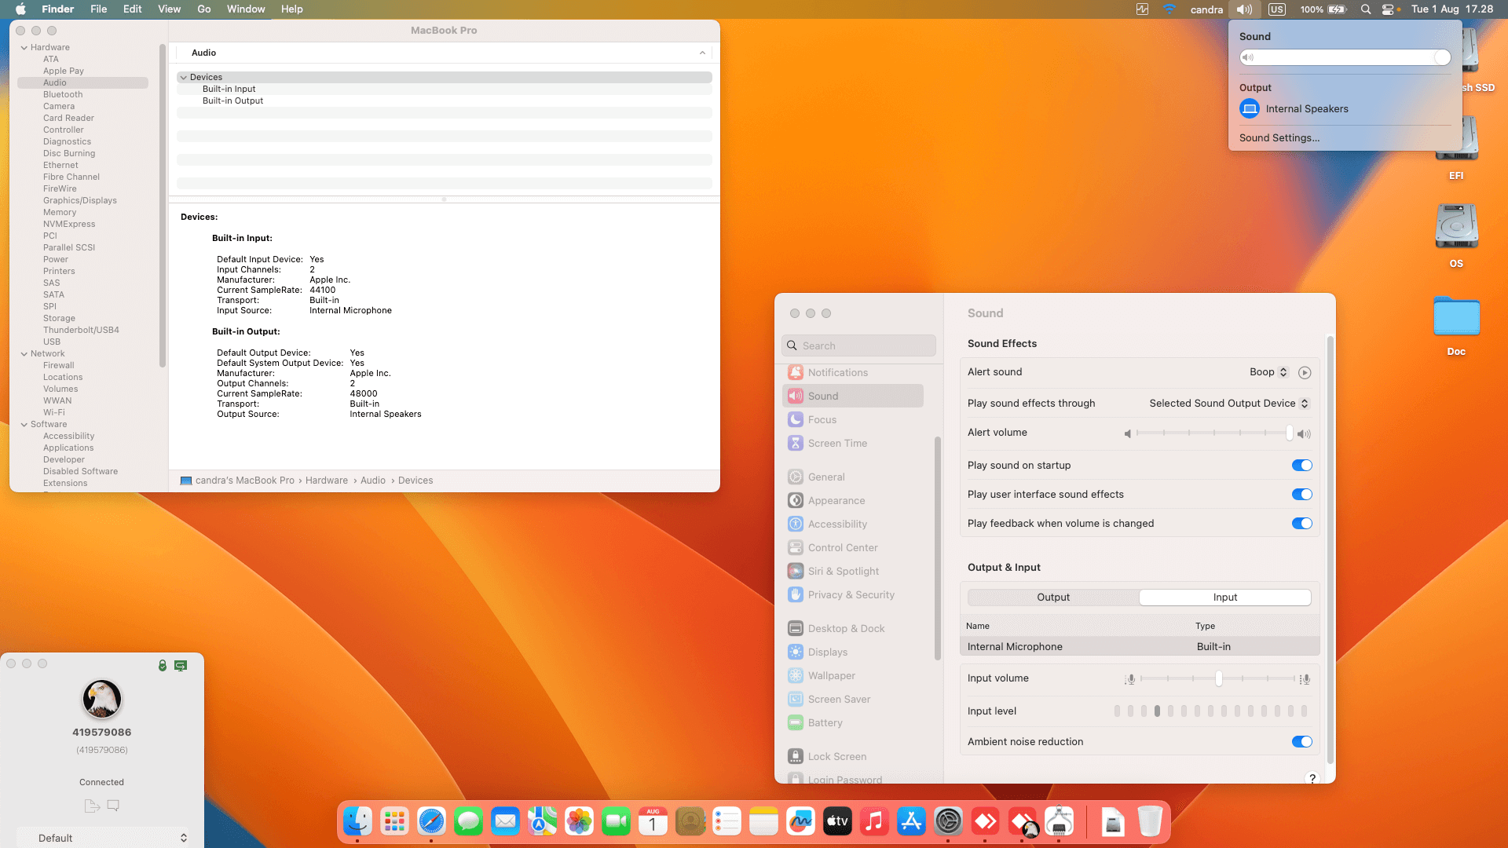
Task: Open Maps from the Dock
Action: click(542, 822)
